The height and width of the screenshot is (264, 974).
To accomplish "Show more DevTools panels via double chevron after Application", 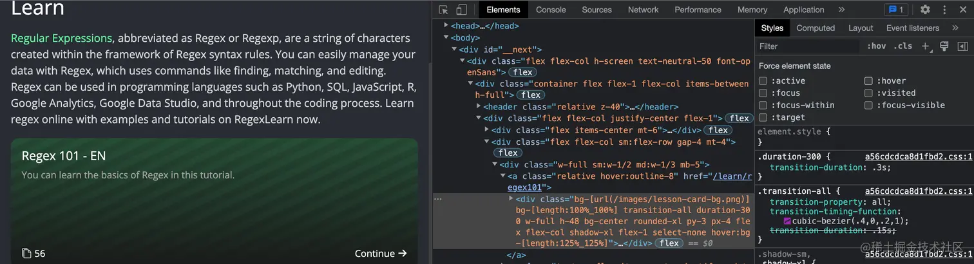I will pos(841,10).
